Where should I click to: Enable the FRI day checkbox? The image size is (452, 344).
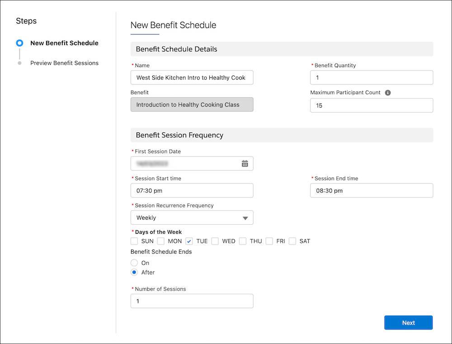pos(269,241)
